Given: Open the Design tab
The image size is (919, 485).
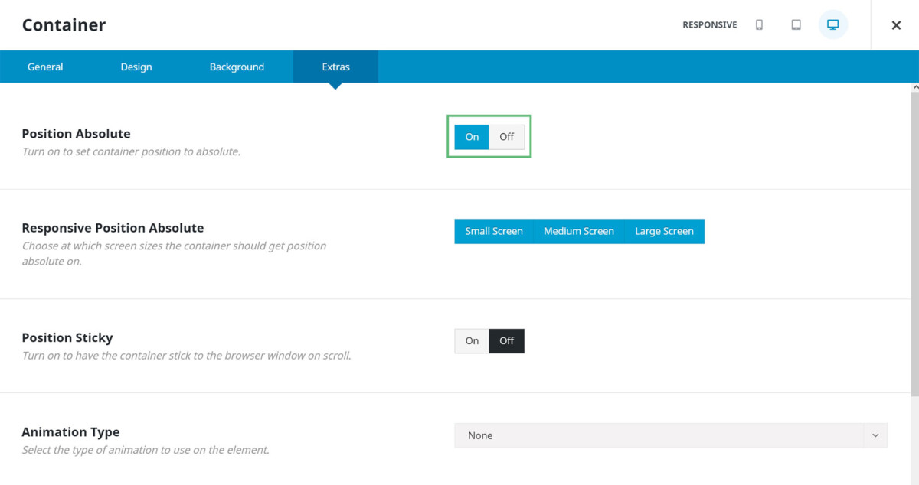Looking at the screenshot, I should pyautogui.click(x=136, y=67).
